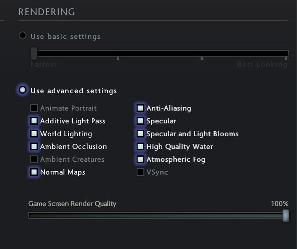Click the 100% render quality value

click(280, 204)
